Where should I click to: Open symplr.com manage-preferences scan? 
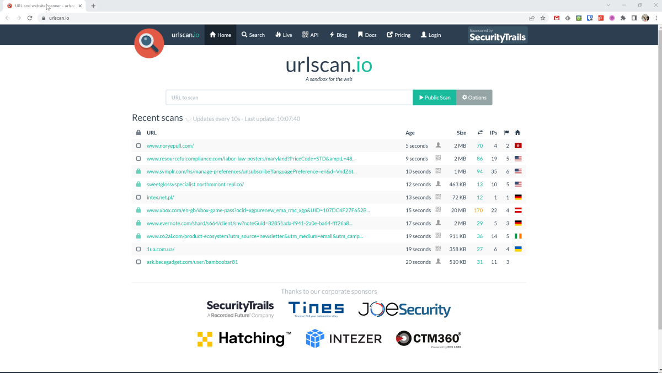coord(252,171)
